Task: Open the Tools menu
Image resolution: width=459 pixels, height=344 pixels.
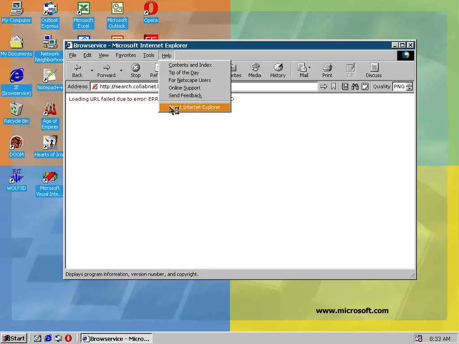Action: [149, 55]
